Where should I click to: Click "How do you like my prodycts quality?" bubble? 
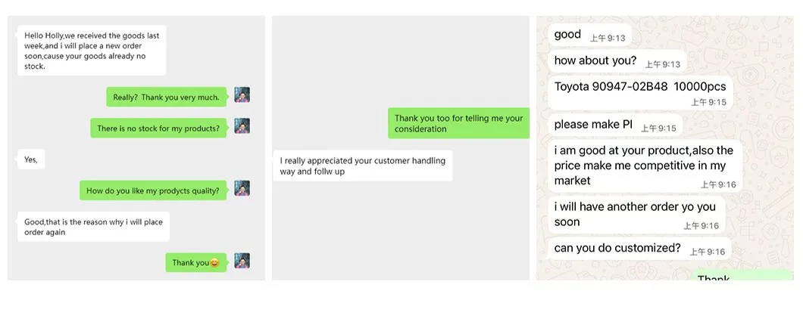tap(153, 190)
